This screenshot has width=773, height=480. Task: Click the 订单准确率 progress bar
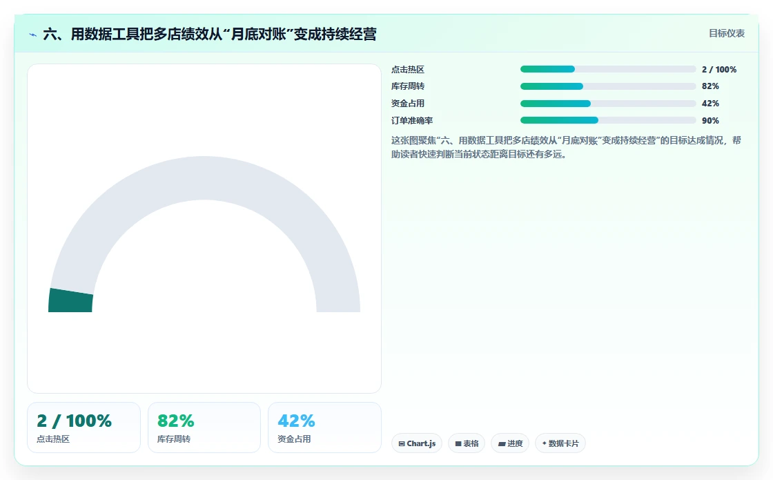(x=608, y=120)
